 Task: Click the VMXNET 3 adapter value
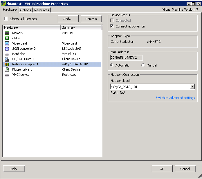click(x=154, y=42)
